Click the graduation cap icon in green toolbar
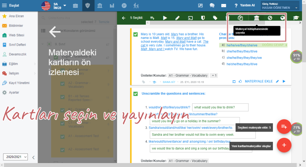Viewport: 306px width, 167px height. coord(296,18)
